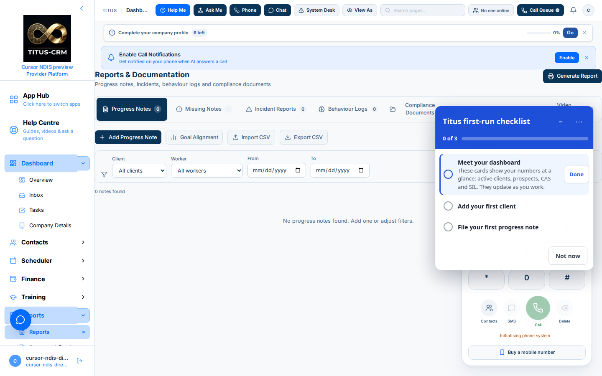This screenshot has height=376, width=602.
Task: Click the Enable notifications button
Action: pos(566,58)
